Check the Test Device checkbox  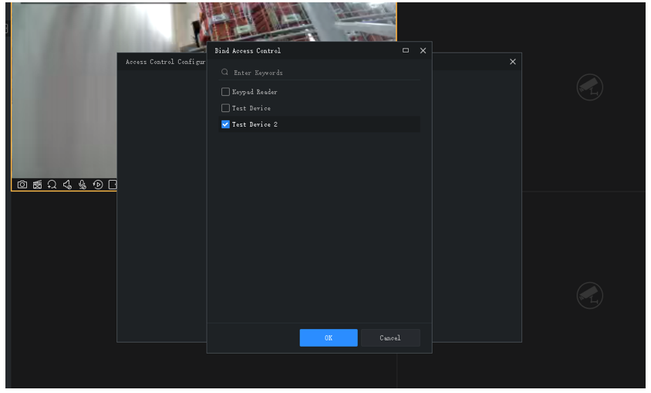point(225,108)
